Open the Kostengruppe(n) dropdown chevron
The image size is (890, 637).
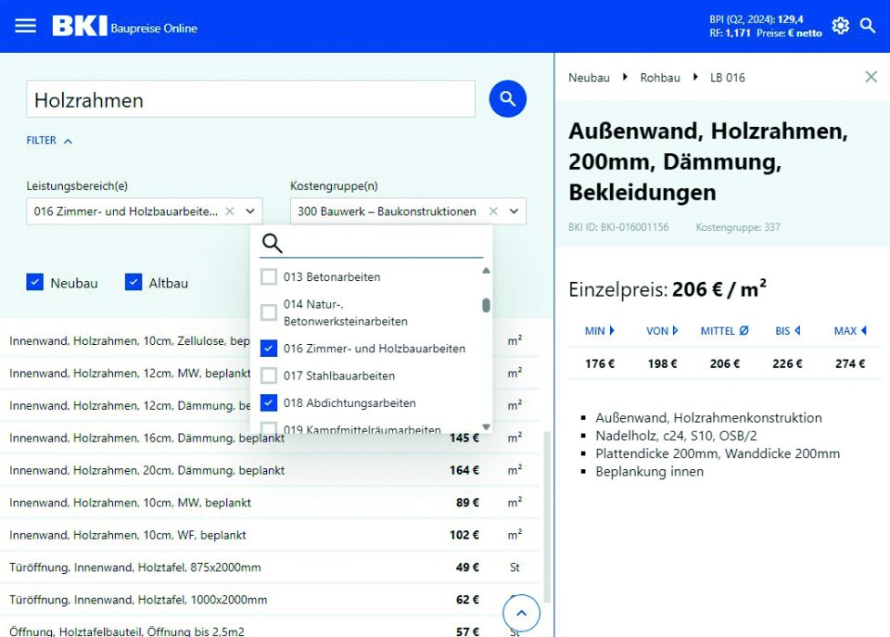point(514,210)
